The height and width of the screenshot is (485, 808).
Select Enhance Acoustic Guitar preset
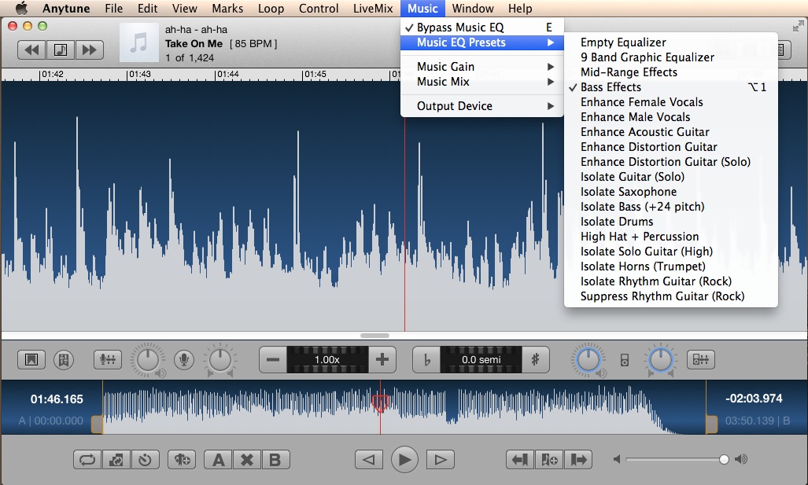671,132
